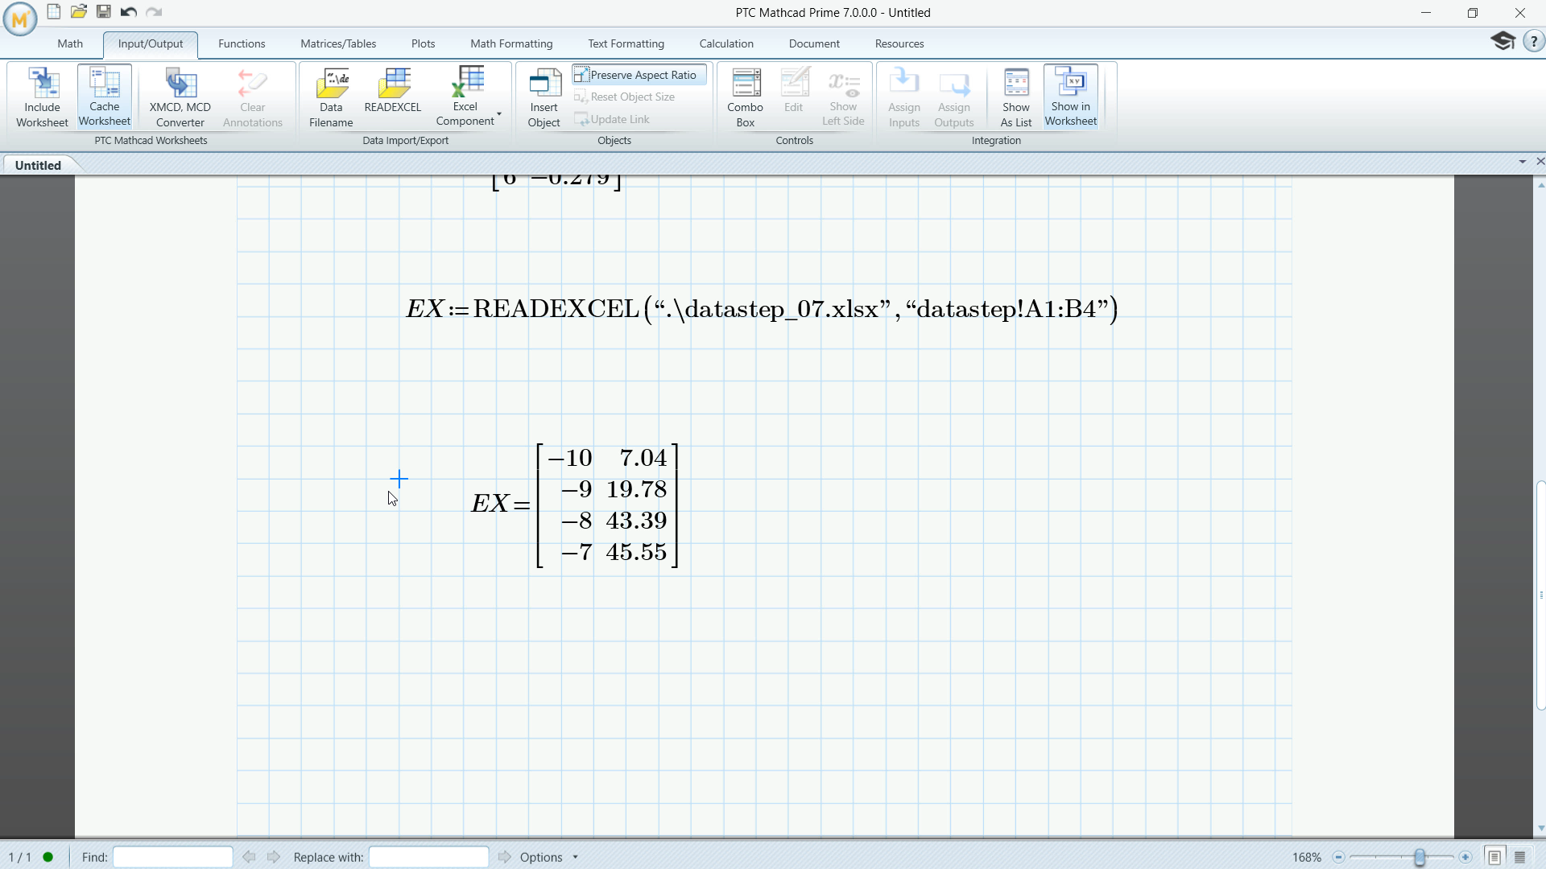Open the Matrices/Tables tab
This screenshot has width=1546, height=869.
pyautogui.click(x=338, y=43)
